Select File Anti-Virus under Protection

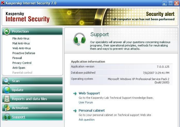[21, 38]
